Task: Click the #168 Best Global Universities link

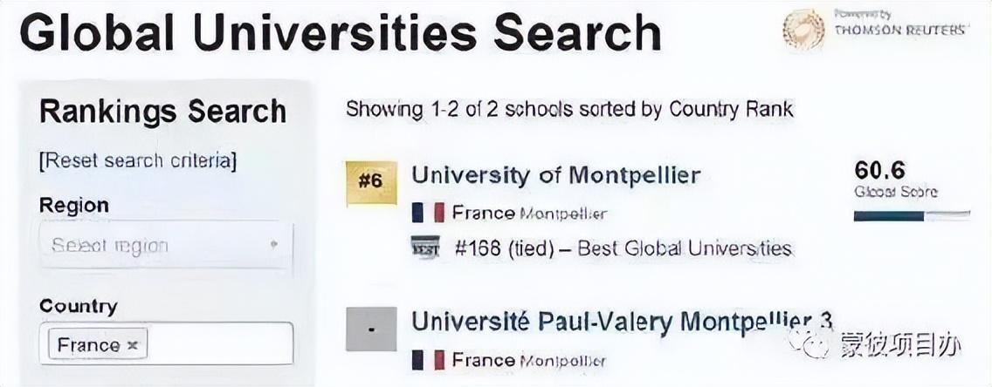Action: (x=623, y=248)
